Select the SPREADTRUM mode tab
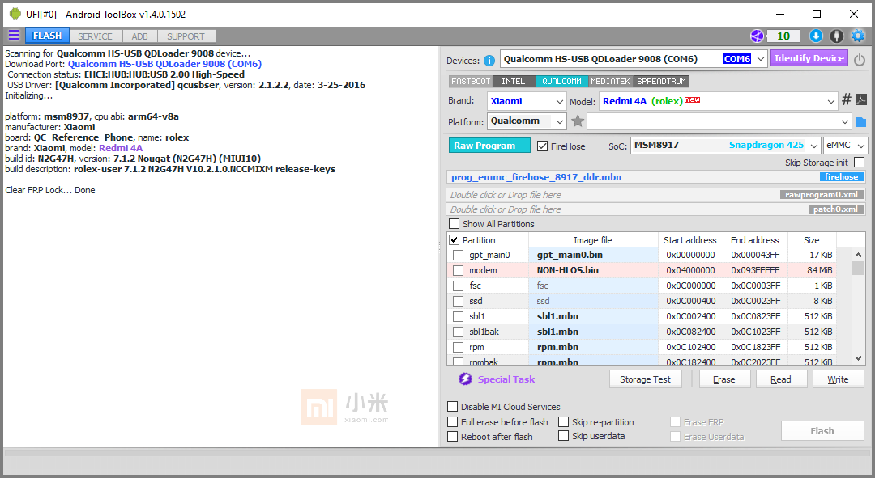 coord(661,82)
